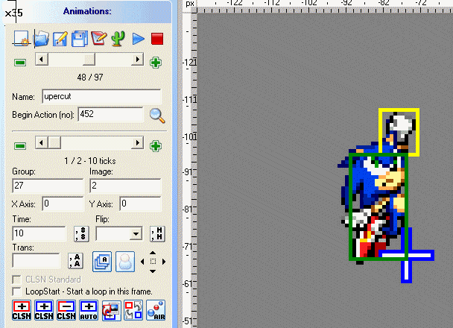Add red CLSN collision box
The width and height of the screenshot is (453, 328).
coord(22,310)
